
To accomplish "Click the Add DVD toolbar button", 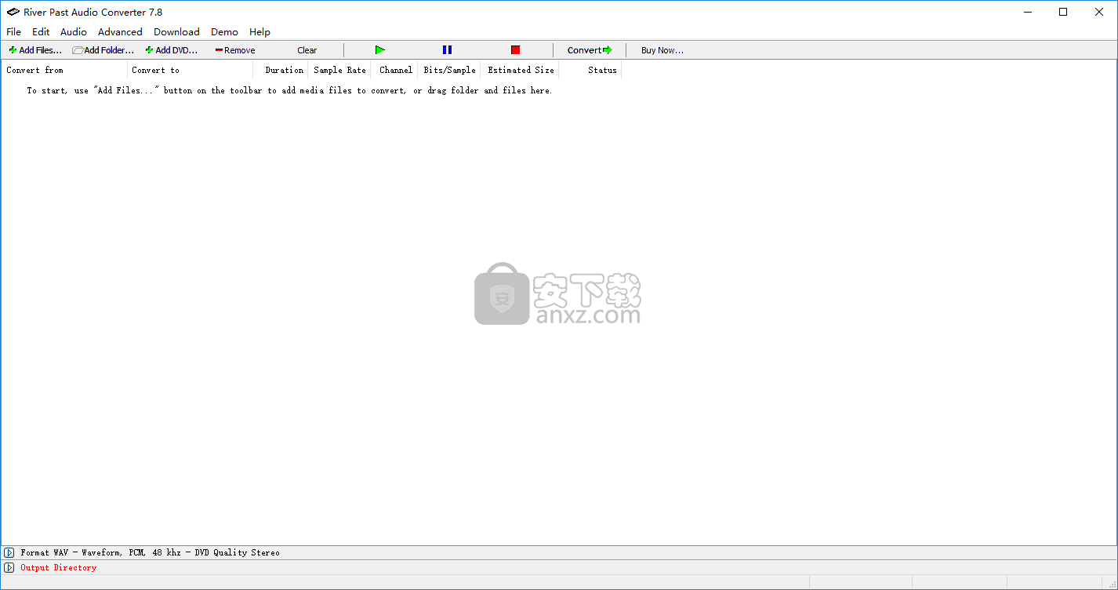I will click(172, 50).
